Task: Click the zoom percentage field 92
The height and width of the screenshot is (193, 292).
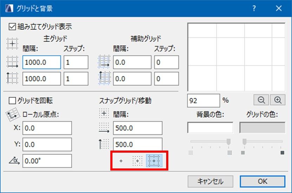Action: [203, 101]
